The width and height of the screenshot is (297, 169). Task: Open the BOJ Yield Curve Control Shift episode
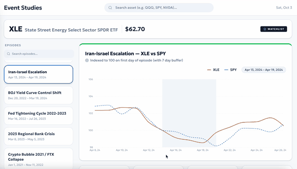pyautogui.click(x=38, y=95)
